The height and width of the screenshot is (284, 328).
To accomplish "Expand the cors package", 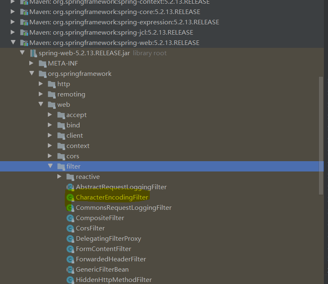I will point(50,156).
